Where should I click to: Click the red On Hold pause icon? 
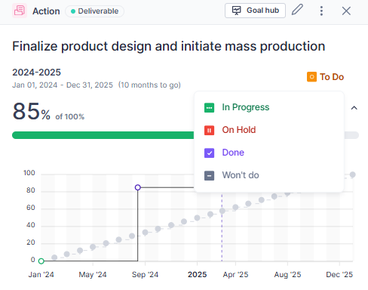pyautogui.click(x=209, y=131)
